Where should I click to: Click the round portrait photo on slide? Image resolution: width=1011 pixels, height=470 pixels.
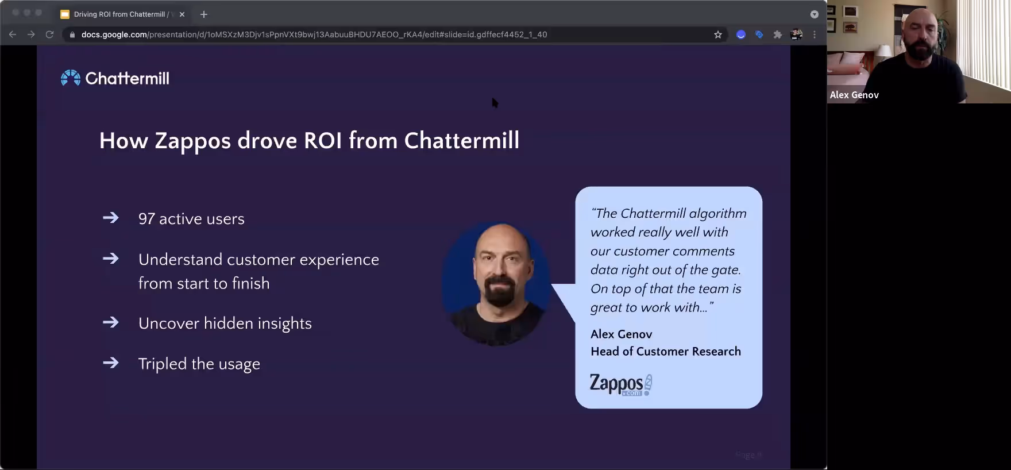(496, 284)
